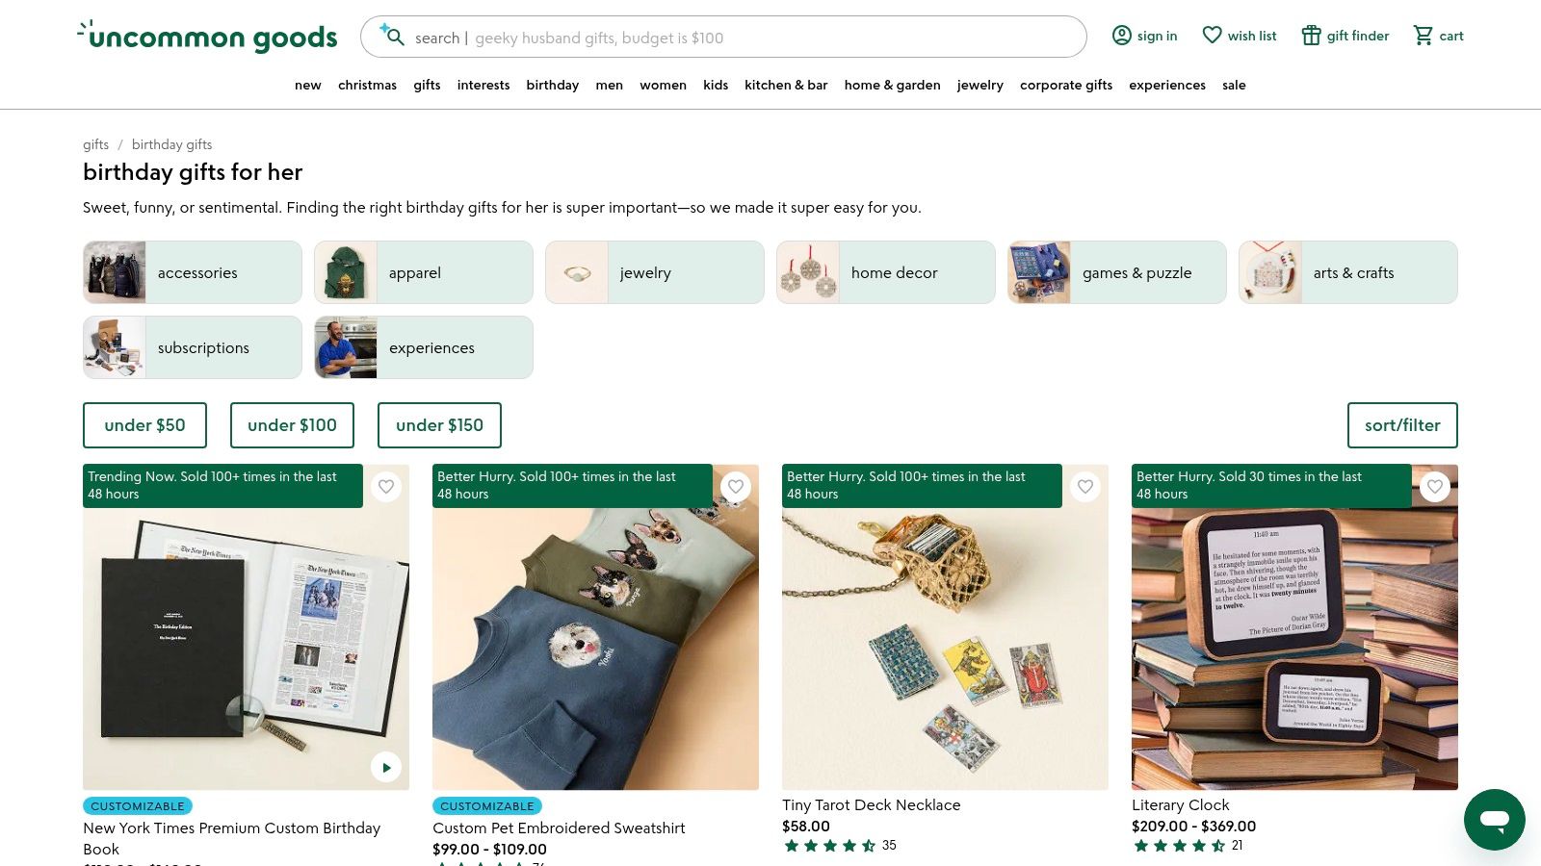Image resolution: width=1541 pixels, height=866 pixels.
Task: Favorite the Literary Clock product
Action: tap(1435, 487)
